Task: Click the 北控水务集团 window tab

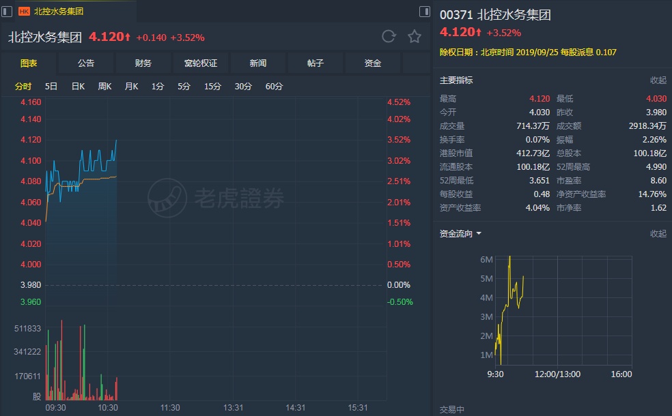Action: tap(59, 12)
